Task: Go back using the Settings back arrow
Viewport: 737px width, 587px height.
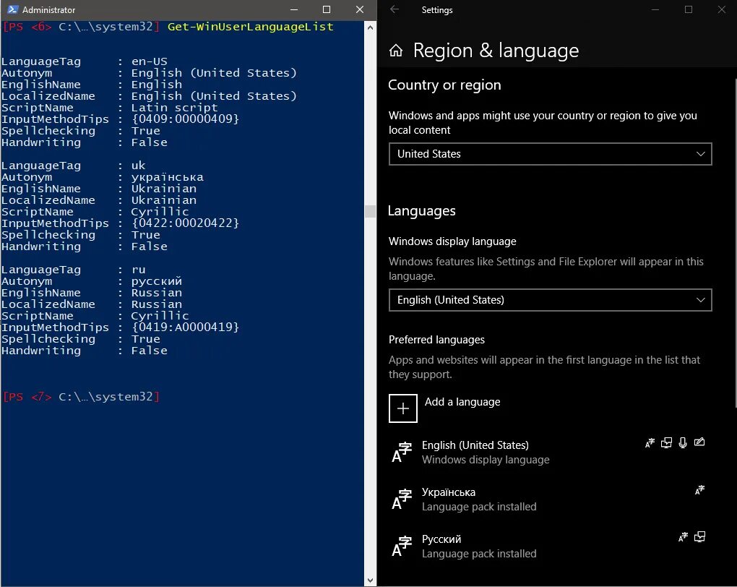Action: [x=394, y=9]
